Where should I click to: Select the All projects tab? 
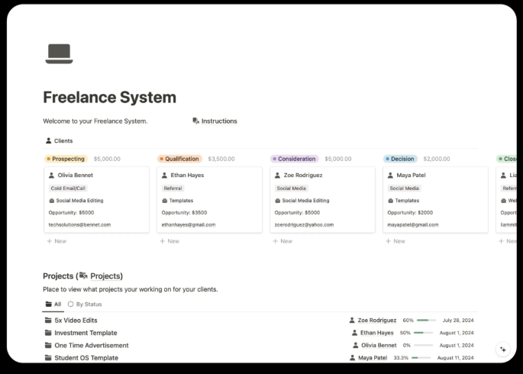click(x=53, y=304)
